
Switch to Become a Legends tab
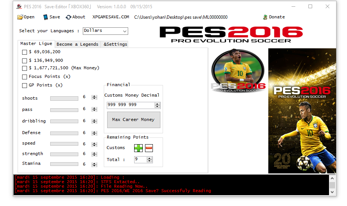[78, 44]
